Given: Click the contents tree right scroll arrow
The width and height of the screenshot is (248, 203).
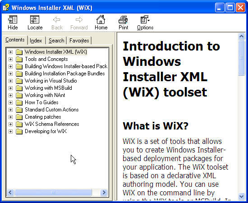Looking at the screenshot, I should coord(104,193).
